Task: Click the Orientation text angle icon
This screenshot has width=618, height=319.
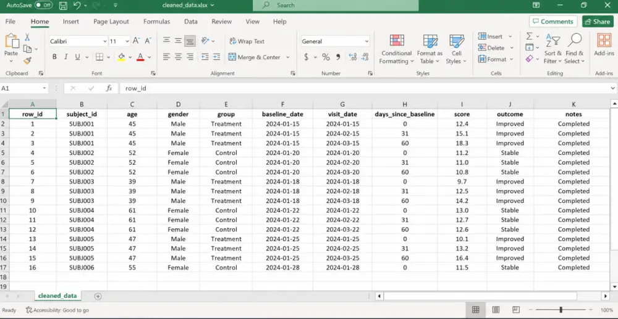Action: tap(205, 41)
